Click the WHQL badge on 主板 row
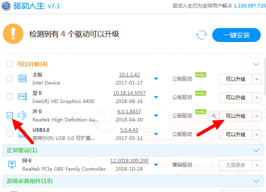 click(201, 75)
